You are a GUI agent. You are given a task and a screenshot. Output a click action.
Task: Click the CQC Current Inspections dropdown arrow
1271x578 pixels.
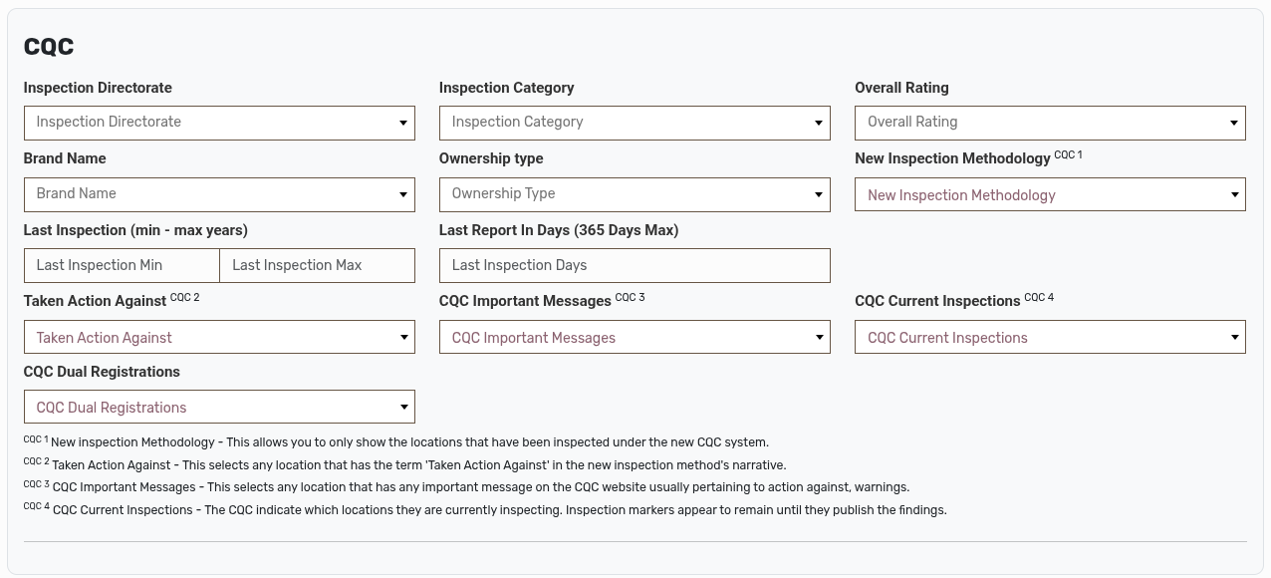pyautogui.click(x=1234, y=337)
